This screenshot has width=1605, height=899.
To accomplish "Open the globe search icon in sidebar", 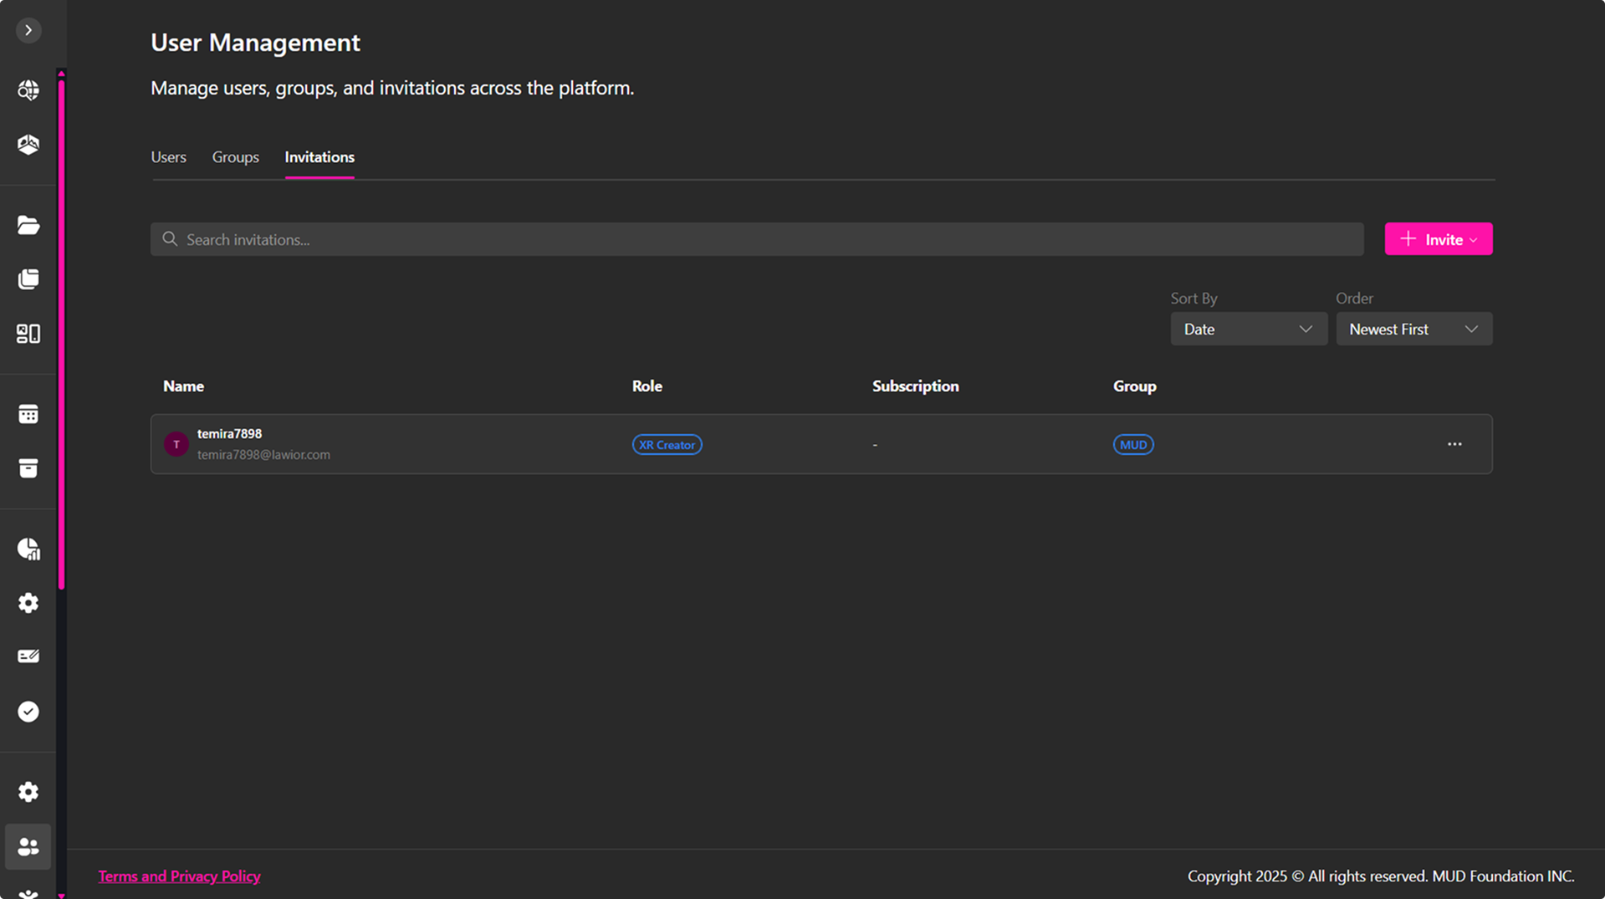I will [28, 90].
